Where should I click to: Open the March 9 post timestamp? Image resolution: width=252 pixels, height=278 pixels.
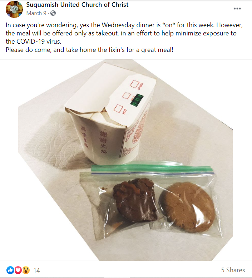[36, 13]
